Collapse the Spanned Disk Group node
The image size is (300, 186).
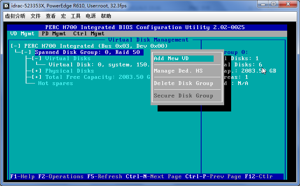(x=26, y=52)
